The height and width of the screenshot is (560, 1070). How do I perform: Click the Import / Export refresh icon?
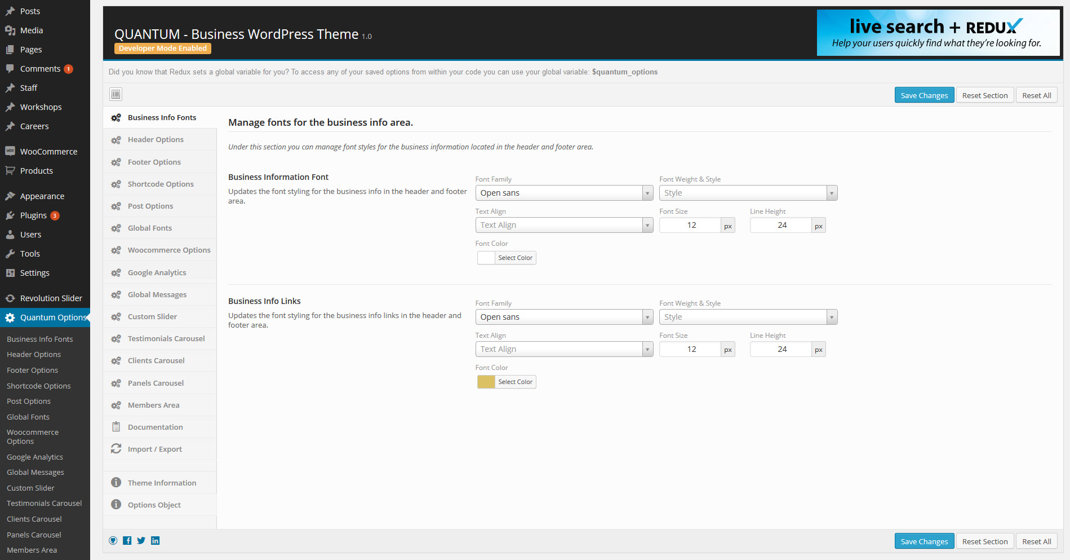(116, 449)
